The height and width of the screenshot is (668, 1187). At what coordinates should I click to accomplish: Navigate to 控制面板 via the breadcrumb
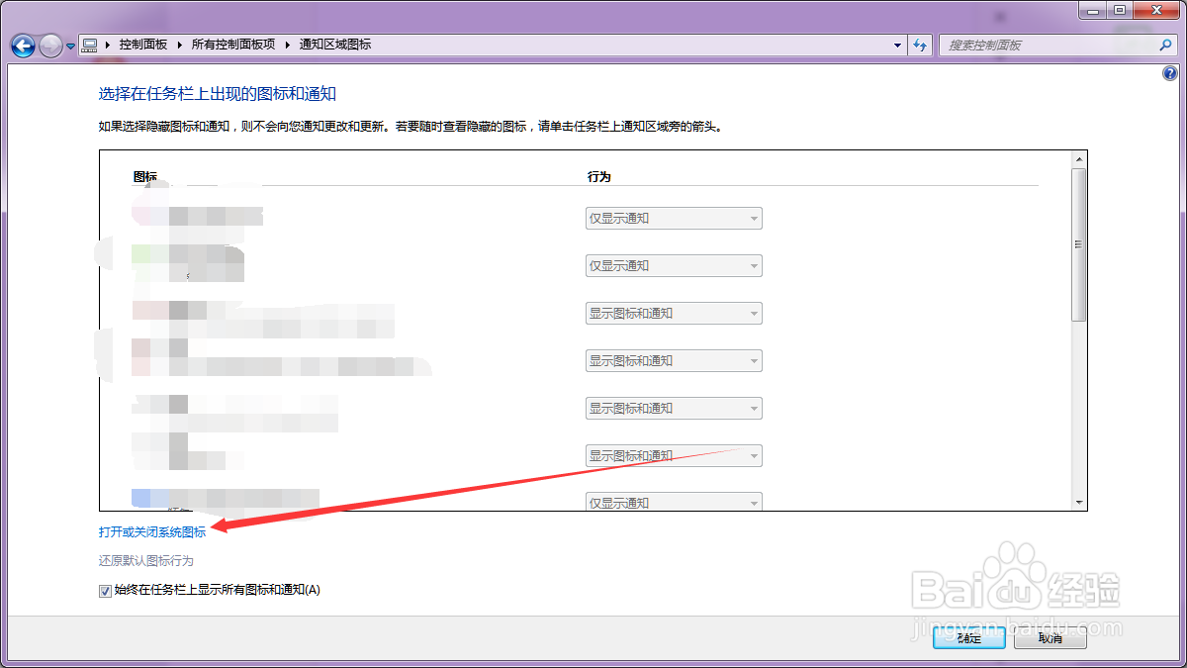[x=144, y=45]
